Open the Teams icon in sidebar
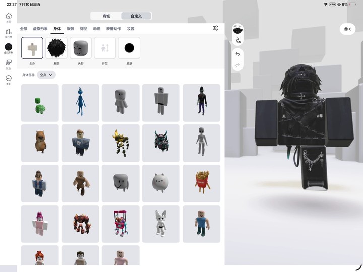Image resolution: width=363 pixels, height=272 pixels. pyautogui.click(x=9, y=62)
